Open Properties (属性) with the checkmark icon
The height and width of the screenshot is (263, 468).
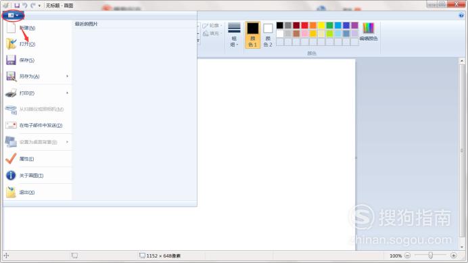(x=11, y=158)
